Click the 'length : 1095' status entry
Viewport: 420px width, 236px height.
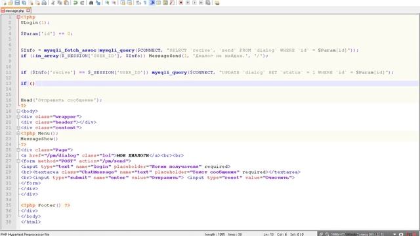(215, 235)
